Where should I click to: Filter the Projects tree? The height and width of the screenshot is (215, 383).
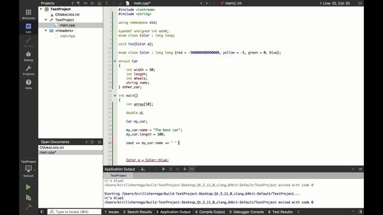point(78,3)
